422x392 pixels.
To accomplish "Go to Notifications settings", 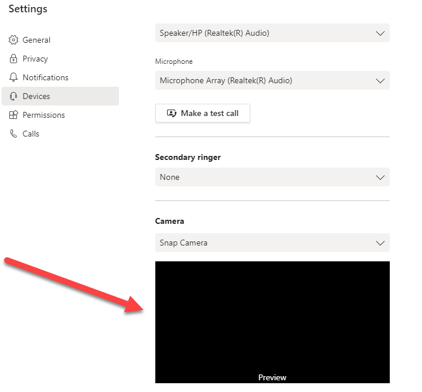I will (x=60, y=77).
